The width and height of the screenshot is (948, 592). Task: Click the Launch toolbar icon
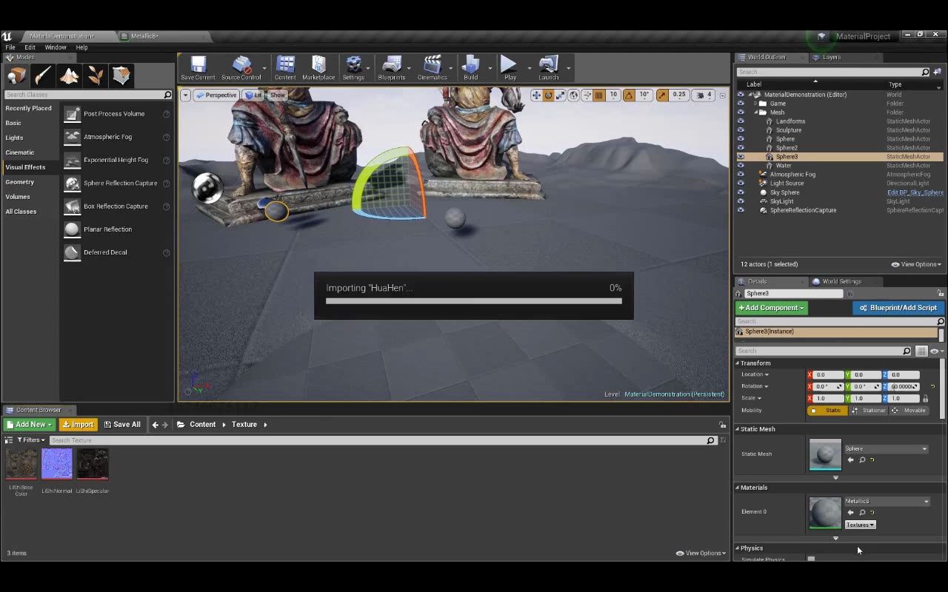coord(549,67)
